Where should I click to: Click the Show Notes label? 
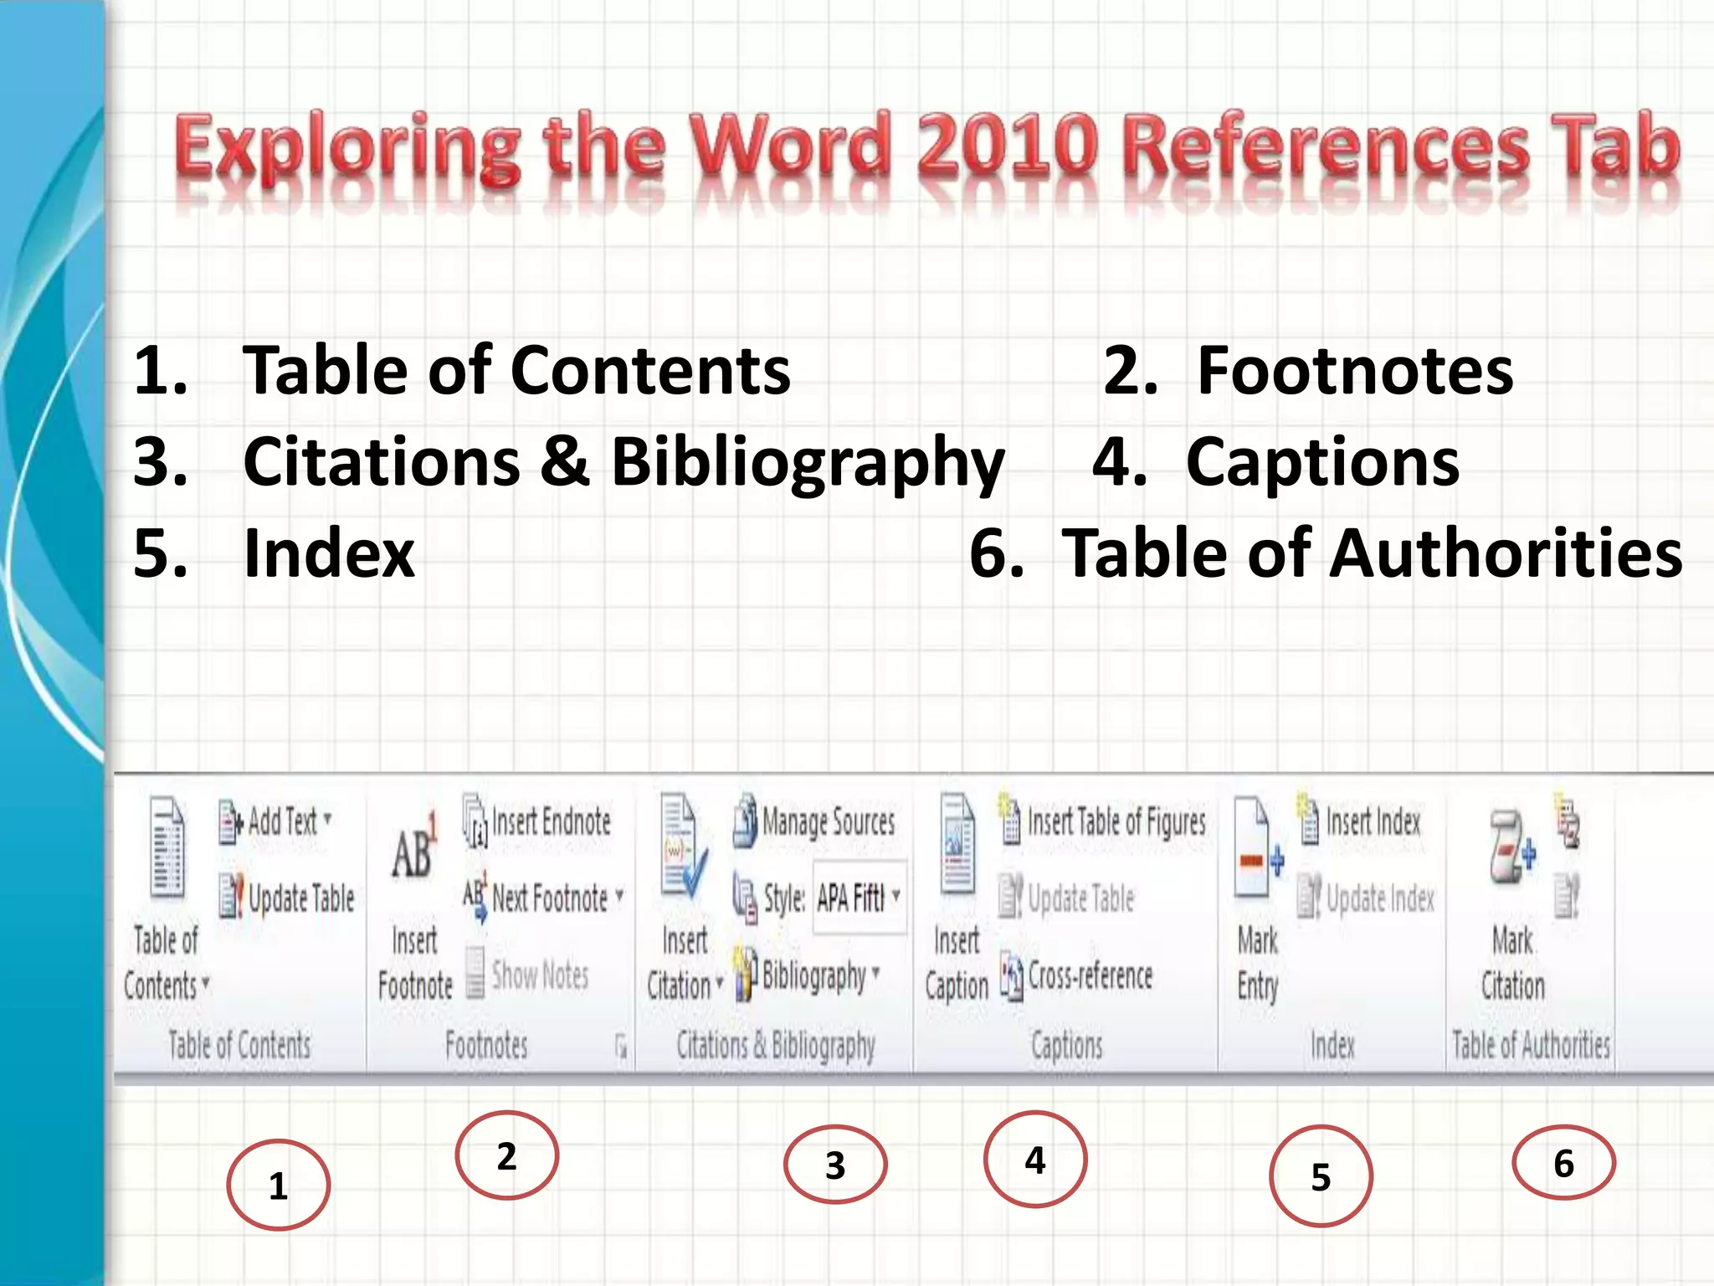tap(540, 975)
